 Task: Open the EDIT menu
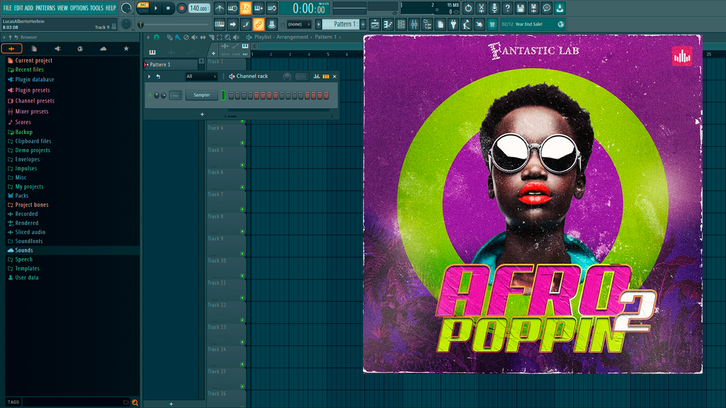[19, 8]
